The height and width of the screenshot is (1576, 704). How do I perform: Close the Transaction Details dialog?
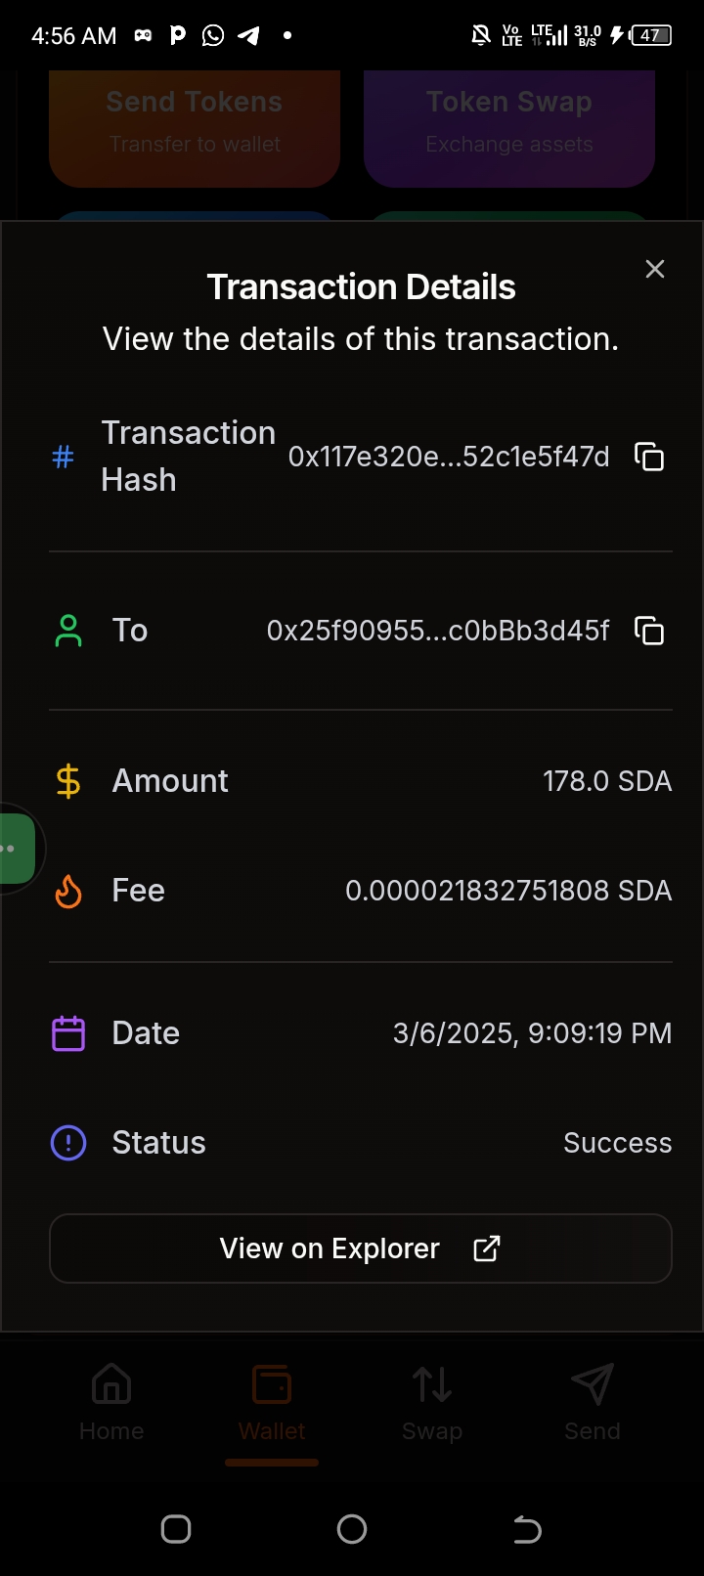[x=655, y=269]
